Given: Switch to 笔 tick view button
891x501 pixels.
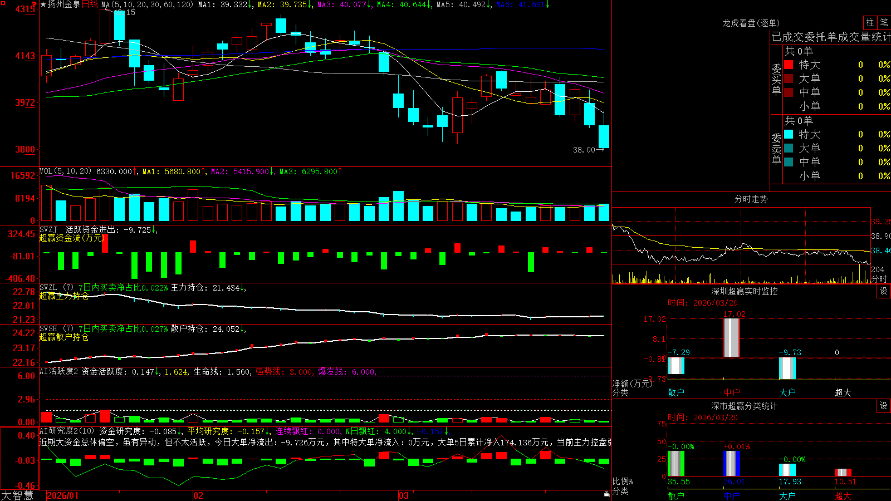Looking at the screenshot, I should click(884, 23).
